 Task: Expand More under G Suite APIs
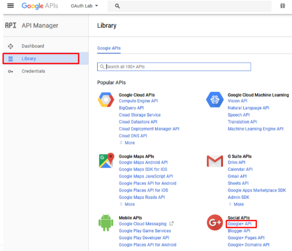pyautogui.click(x=236, y=204)
